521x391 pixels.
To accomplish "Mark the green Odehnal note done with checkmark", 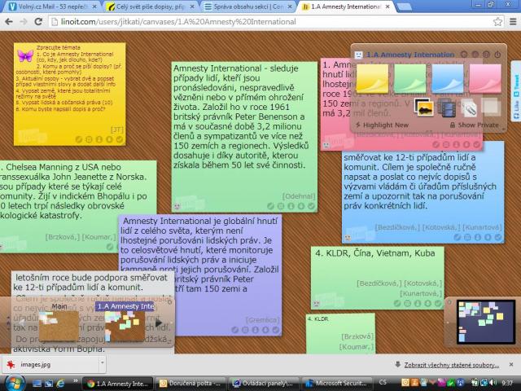I will (x=311, y=206).
